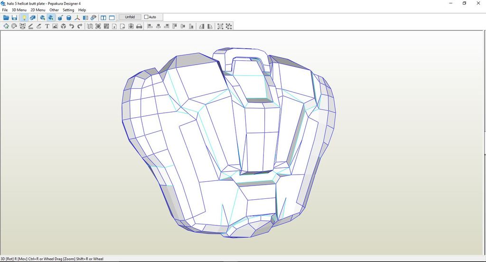Click the 3D butt plate model
Screen dimensions: 486x262
click(x=229, y=142)
